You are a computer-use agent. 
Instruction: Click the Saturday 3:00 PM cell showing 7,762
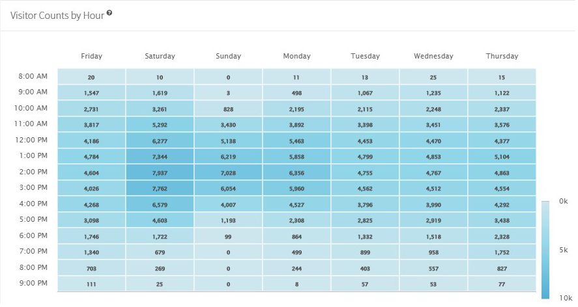coord(160,189)
